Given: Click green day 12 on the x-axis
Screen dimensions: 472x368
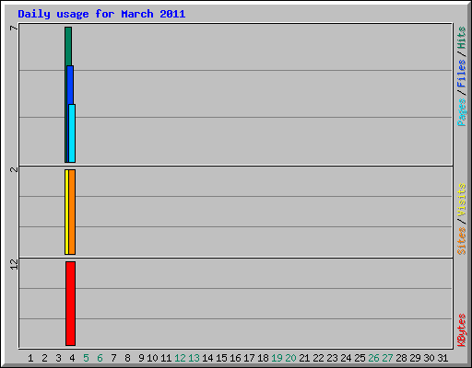Looking at the screenshot, I should pos(180,358).
